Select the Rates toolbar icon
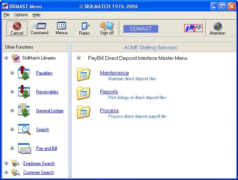The width and height of the screenshot is (238, 180). 85,26
